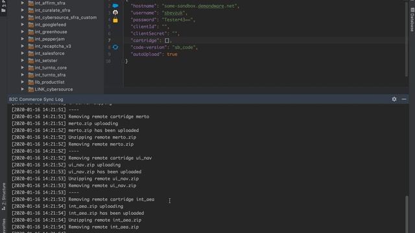This screenshot has width=415, height=233.
Task: Hide the B2C Commerce Sync Log panel
Action: tap(404, 99)
